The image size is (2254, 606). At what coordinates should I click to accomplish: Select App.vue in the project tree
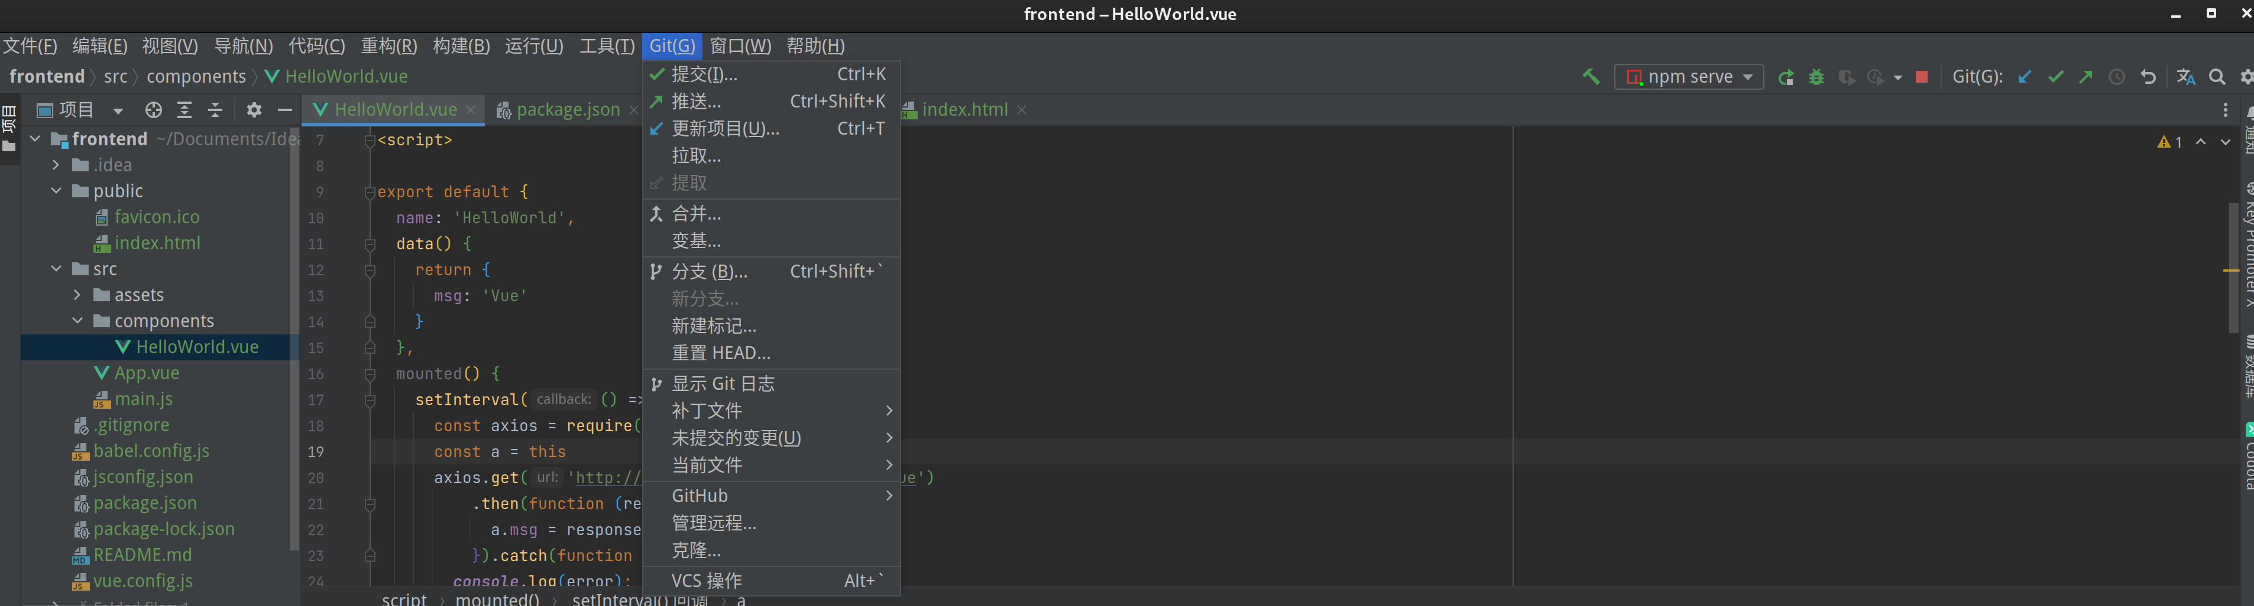tap(146, 373)
